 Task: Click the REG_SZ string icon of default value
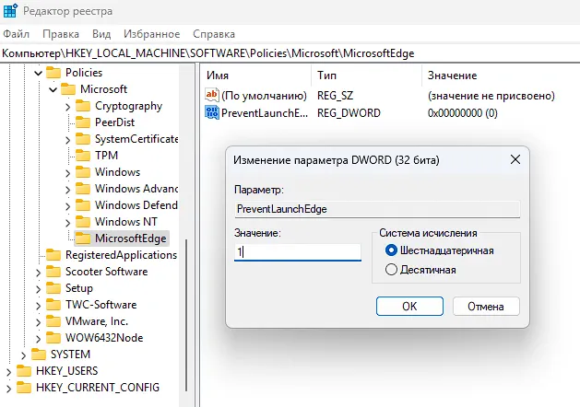(211, 95)
